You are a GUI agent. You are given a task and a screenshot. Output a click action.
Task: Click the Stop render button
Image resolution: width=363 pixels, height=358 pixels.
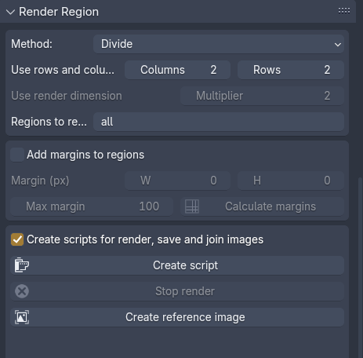177,291
